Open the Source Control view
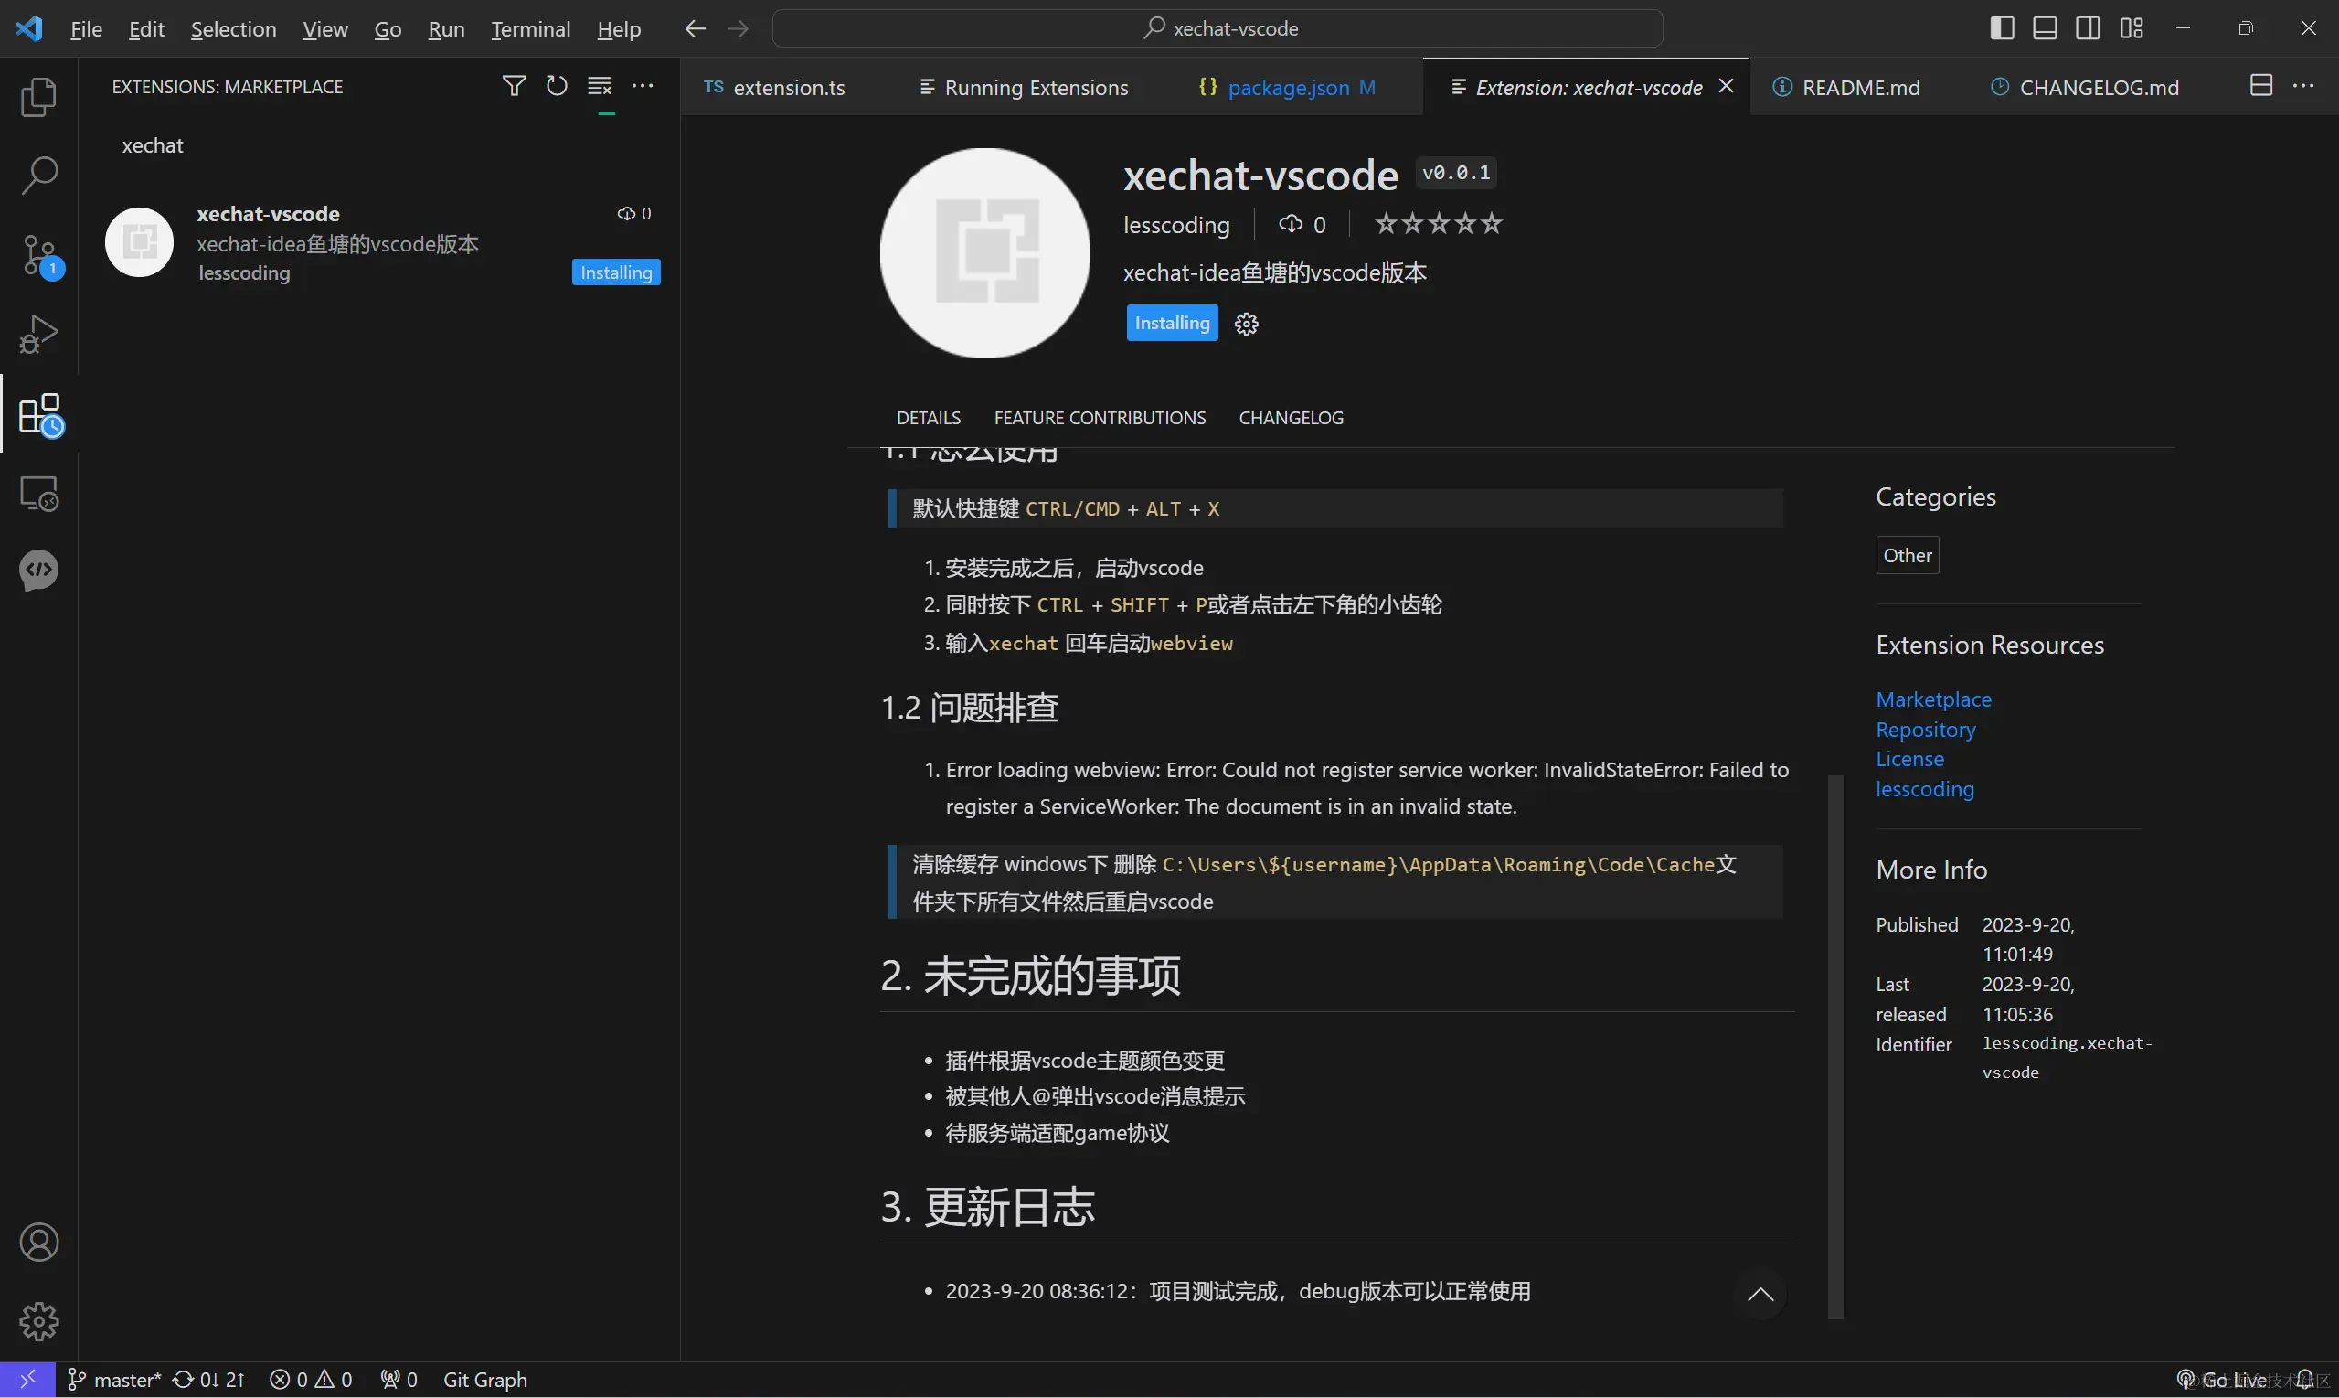 pos(38,255)
